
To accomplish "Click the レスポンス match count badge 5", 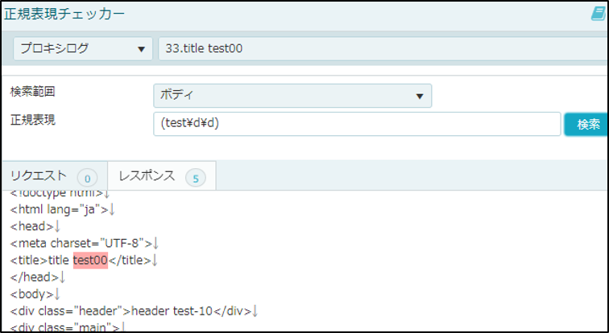I will click(196, 179).
